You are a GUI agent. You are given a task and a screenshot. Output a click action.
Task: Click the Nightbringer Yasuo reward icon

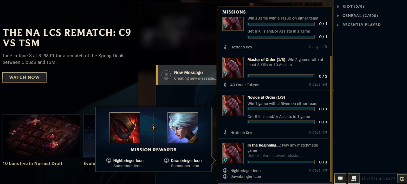click(x=125, y=128)
